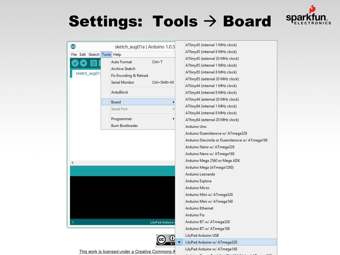This screenshot has width=340, height=255.
Task: Select ATtiny45 (internal 8 MHz clock) board
Action: (226, 52)
